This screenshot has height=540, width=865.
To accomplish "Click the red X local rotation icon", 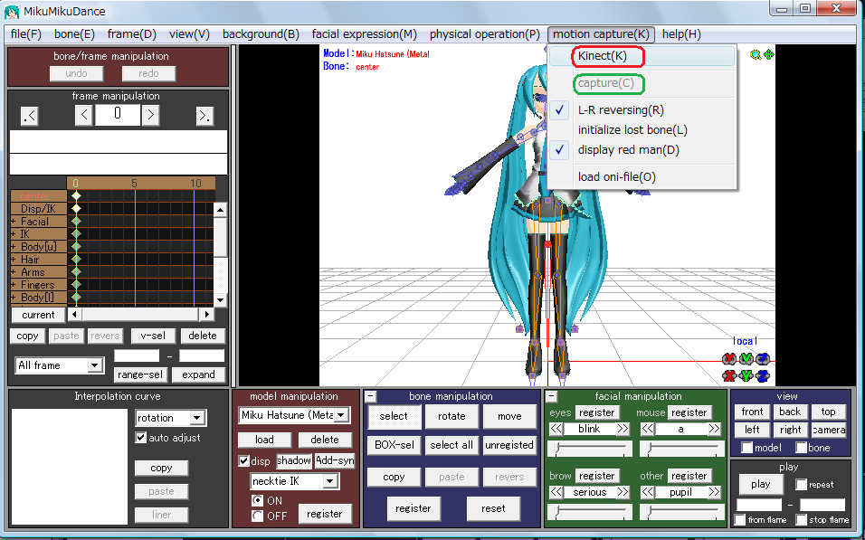I will 729,359.
